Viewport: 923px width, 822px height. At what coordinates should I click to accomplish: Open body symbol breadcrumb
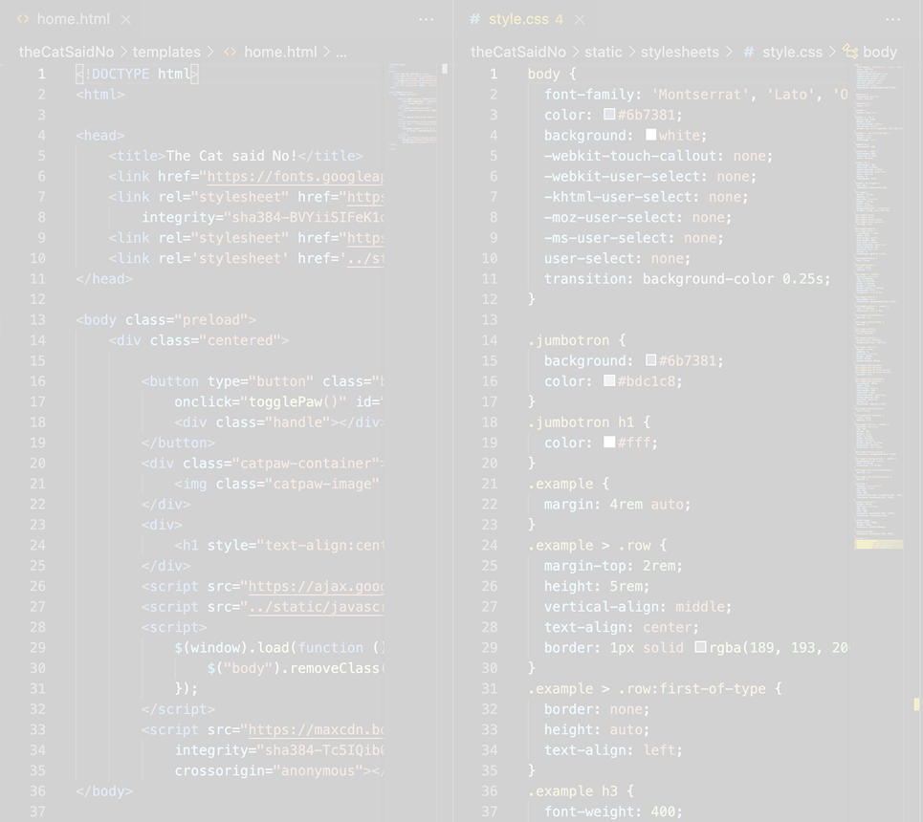point(879,52)
